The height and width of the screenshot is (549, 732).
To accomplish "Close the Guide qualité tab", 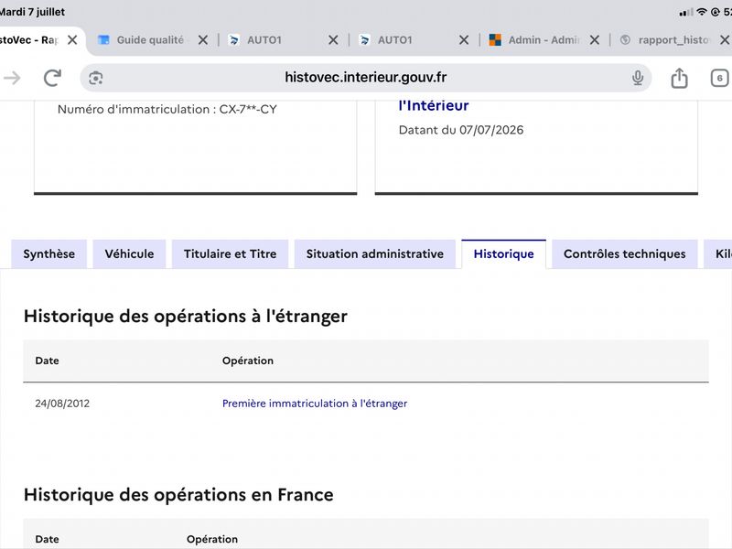I will click(x=203, y=40).
